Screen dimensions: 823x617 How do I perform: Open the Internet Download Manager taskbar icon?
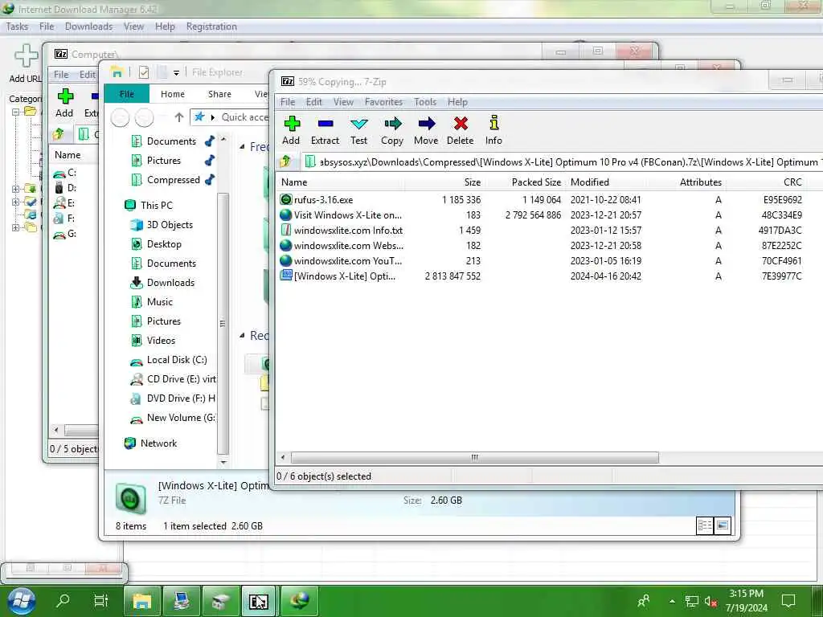300,601
